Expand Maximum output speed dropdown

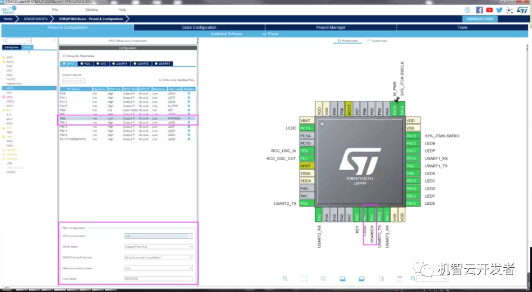[158, 268]
